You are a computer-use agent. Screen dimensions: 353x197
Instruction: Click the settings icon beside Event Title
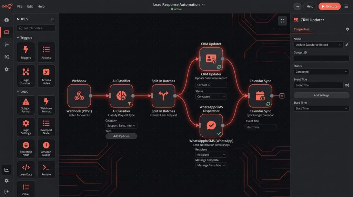click(x=347, y=85)
